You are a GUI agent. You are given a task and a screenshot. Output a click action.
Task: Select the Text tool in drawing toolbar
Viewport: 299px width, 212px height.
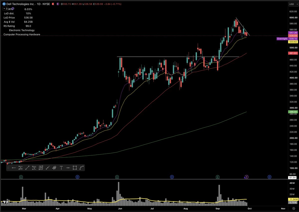pos(61,168)
